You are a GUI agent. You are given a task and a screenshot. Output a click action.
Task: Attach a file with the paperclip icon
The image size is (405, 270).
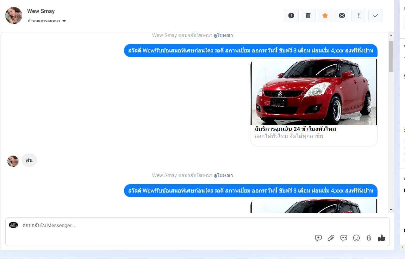[x=331, y=238]
